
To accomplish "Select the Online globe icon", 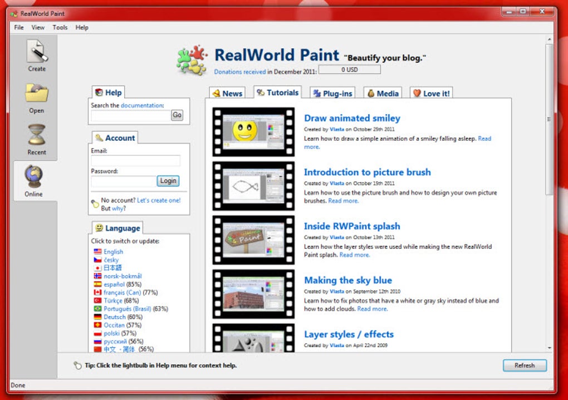I will [33, 176].
